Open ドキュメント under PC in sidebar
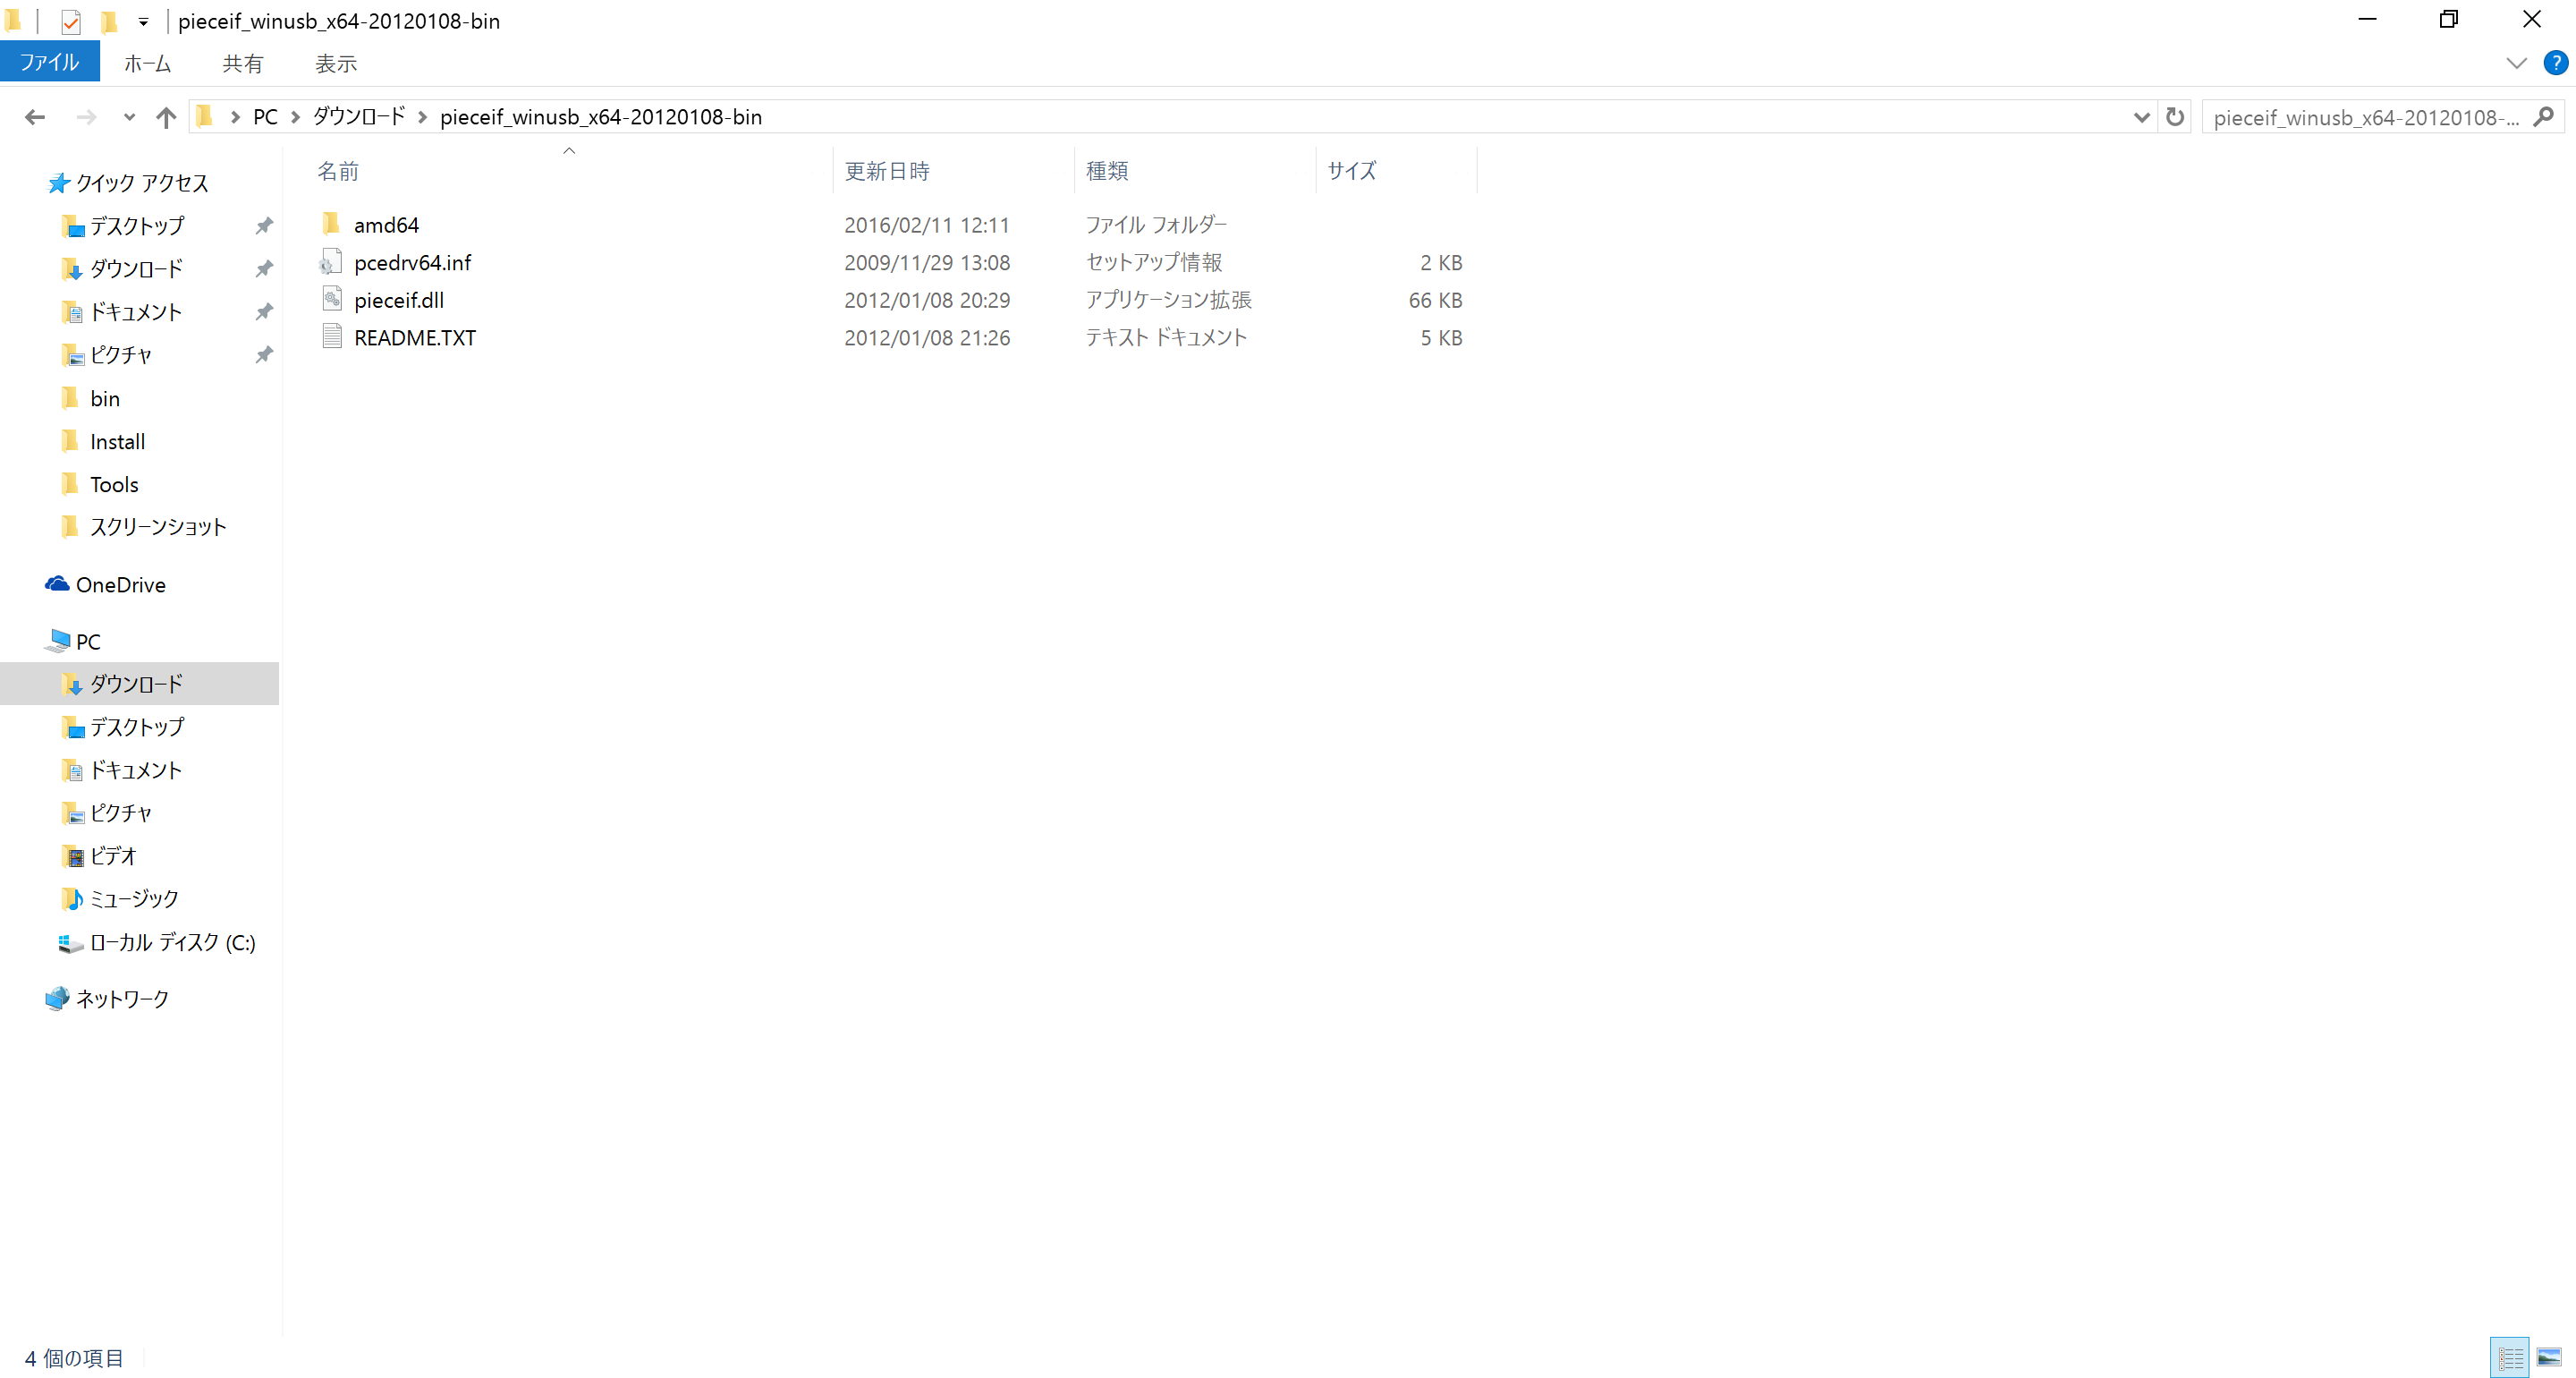 (121, 770)
